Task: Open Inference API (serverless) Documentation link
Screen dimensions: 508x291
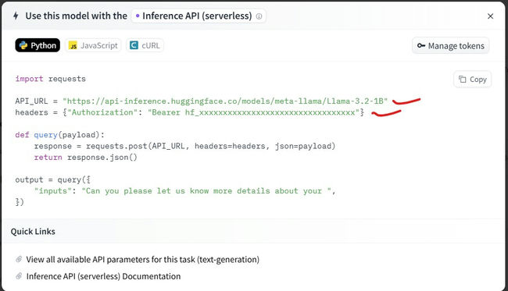Action: [103, 276]
